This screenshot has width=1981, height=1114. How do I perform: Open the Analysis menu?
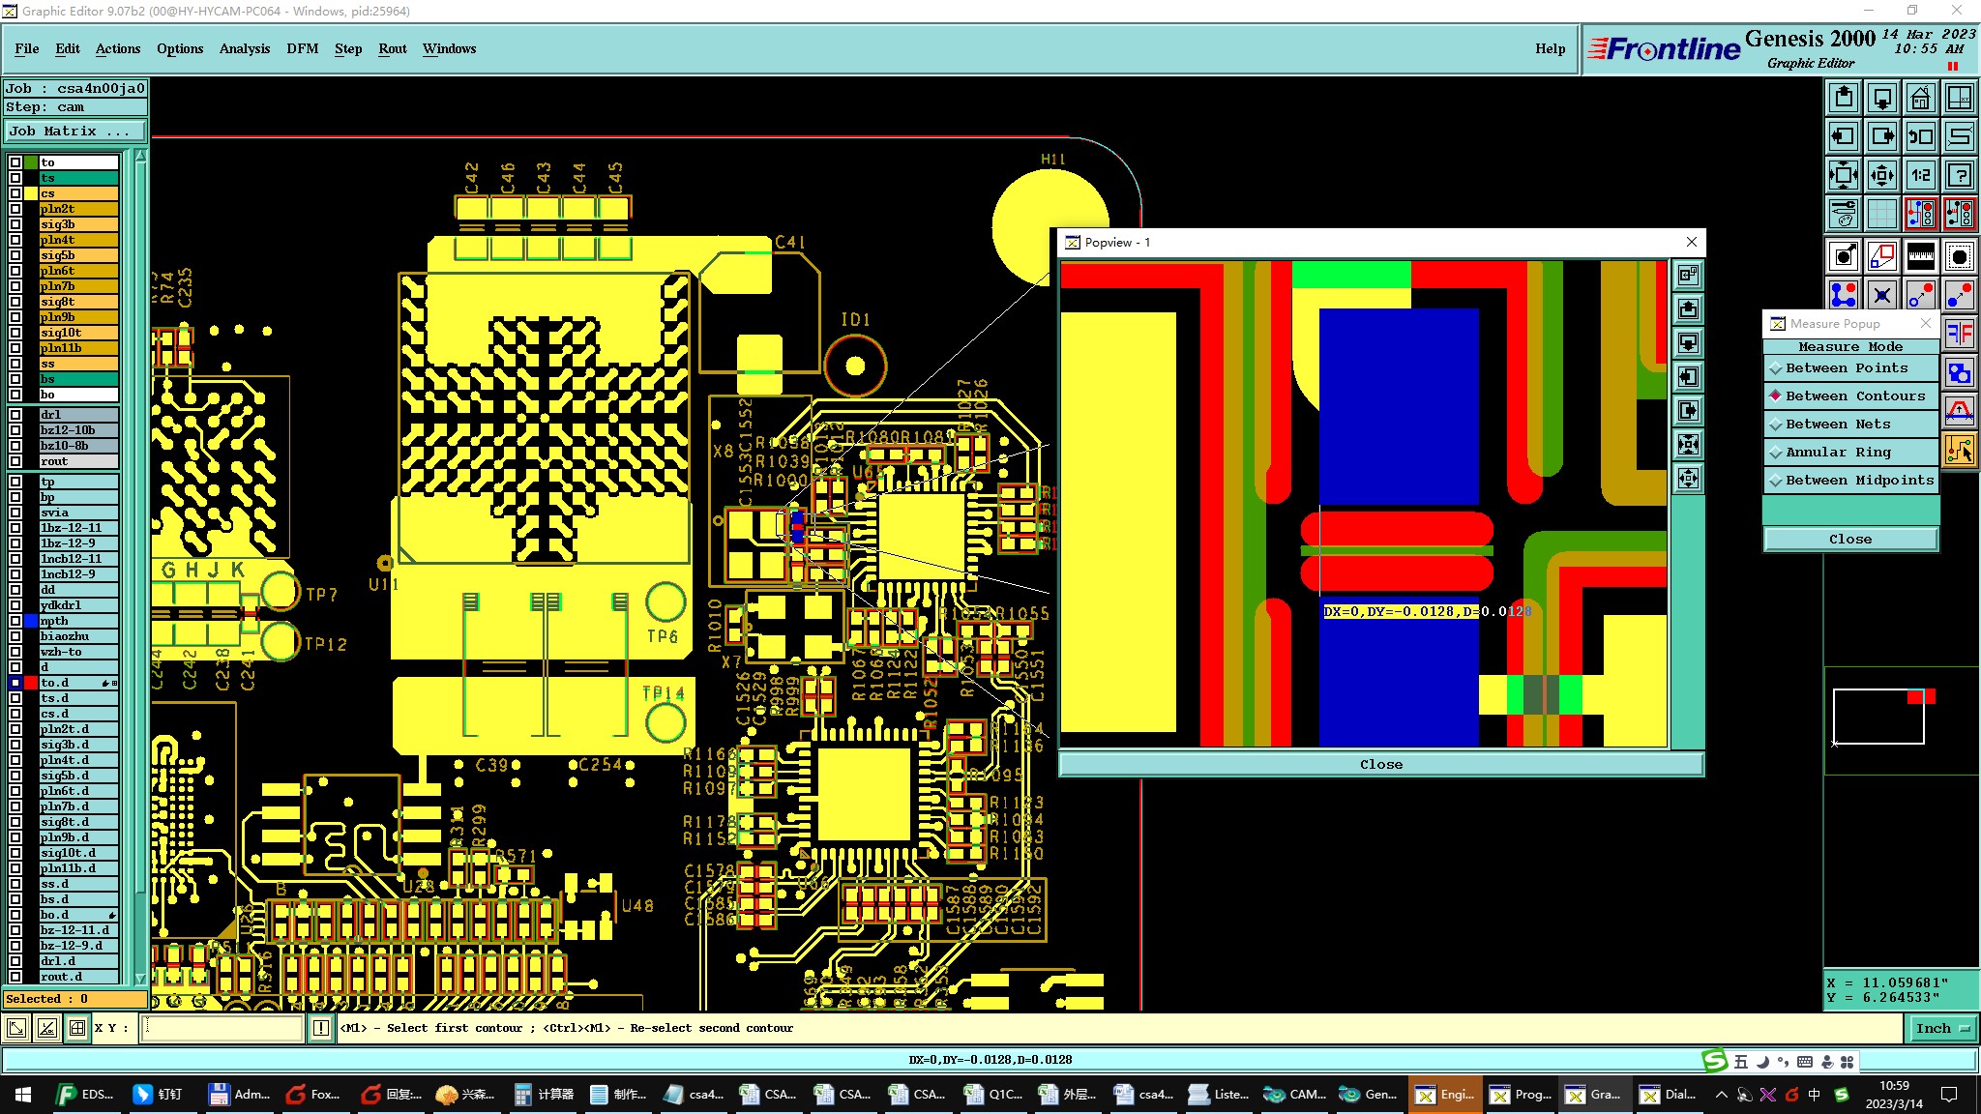244,48
